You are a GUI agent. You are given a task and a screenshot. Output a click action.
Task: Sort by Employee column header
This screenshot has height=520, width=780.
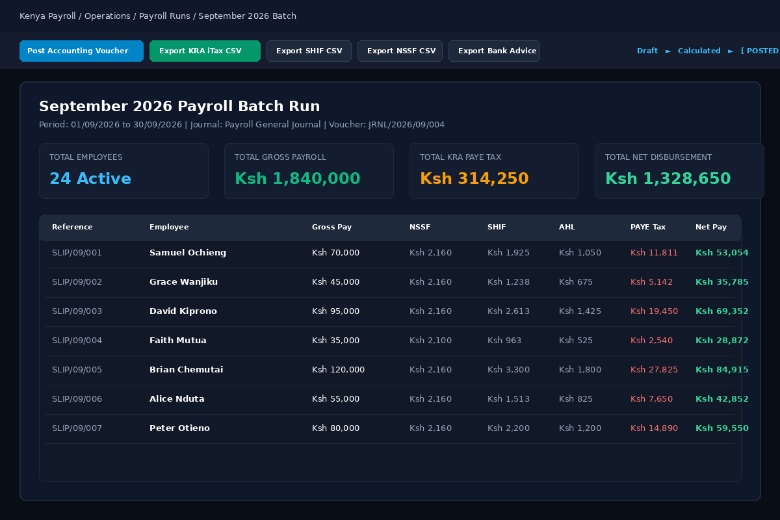[169, 227]
